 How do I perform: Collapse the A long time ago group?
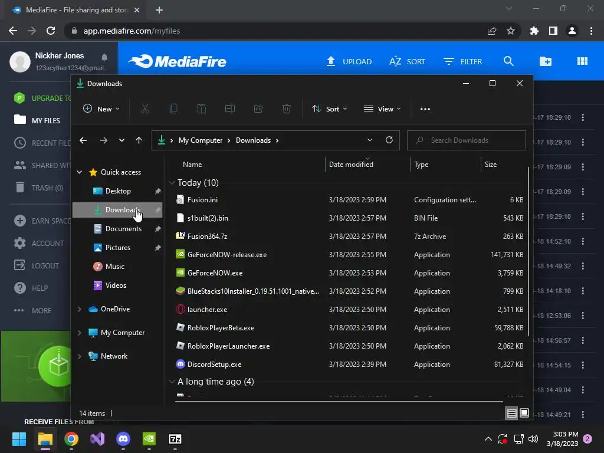pyautogui.click(x=172, y=382)
